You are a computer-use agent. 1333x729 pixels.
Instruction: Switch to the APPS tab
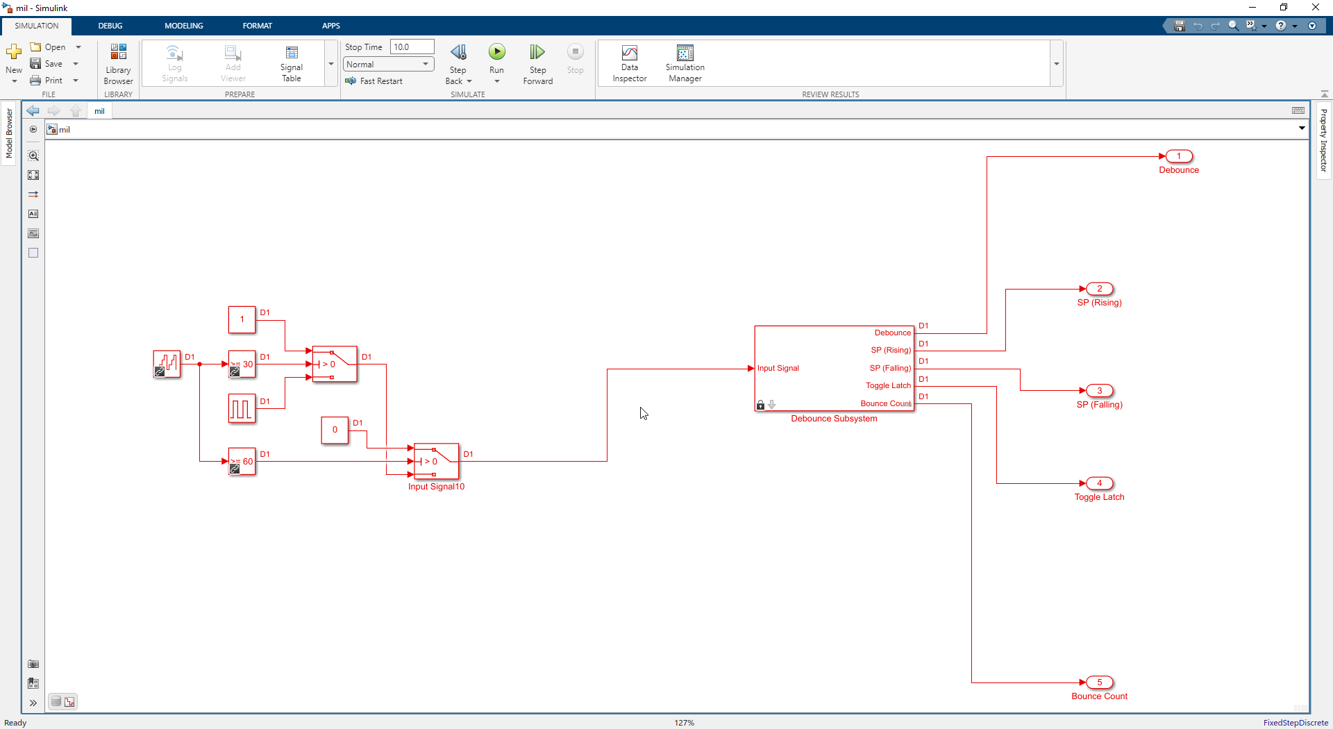(331, 26)
